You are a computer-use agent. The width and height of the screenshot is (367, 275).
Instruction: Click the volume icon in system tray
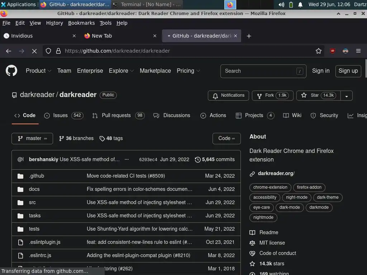281,4
